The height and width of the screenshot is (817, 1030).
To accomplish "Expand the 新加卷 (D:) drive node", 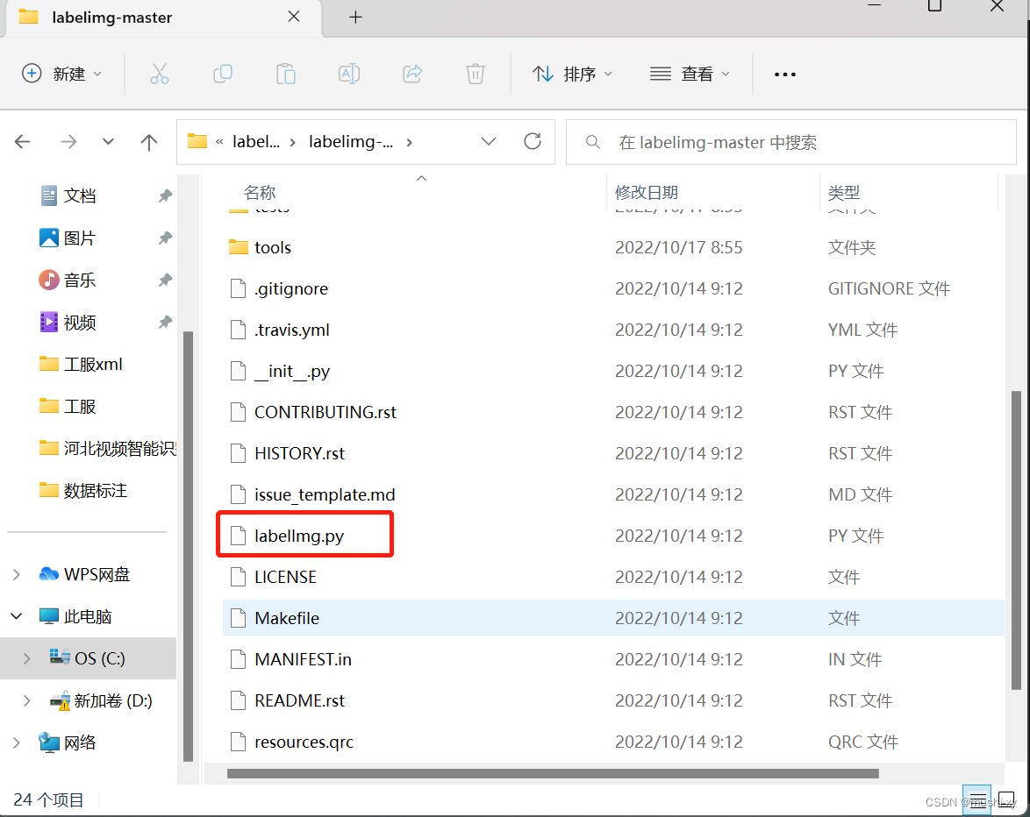I will click(x=27, y=700).
